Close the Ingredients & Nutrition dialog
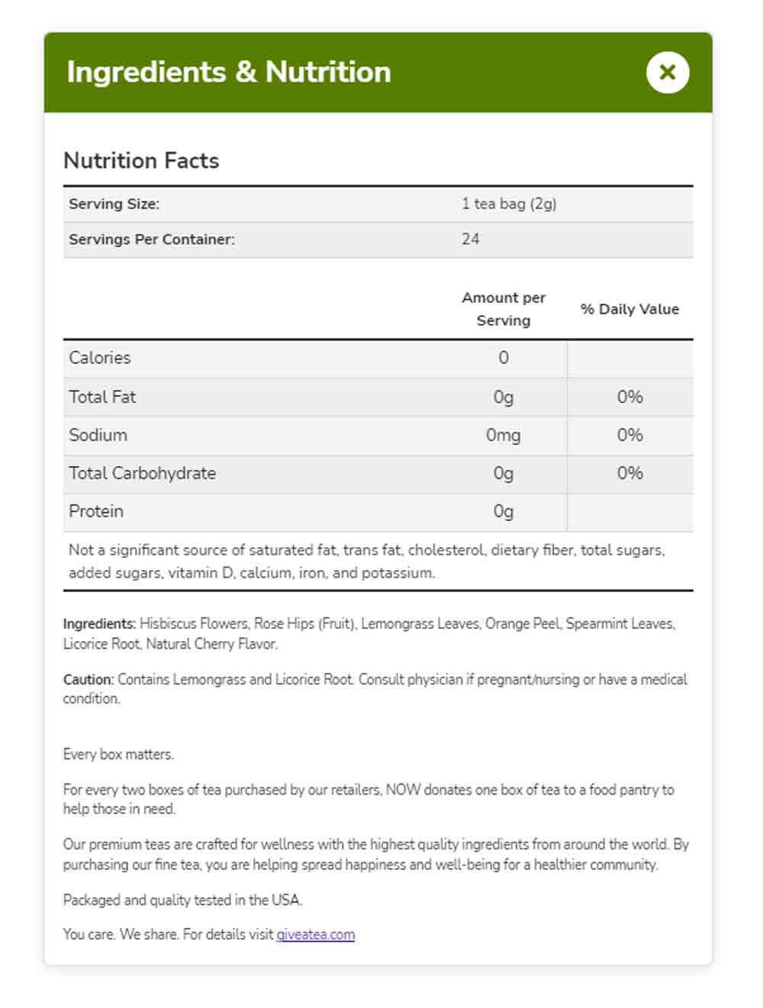763x1008 pixels. tap(668, 72)
